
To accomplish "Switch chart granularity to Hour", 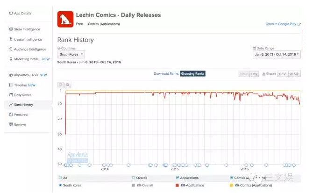I will coord(244,74).
